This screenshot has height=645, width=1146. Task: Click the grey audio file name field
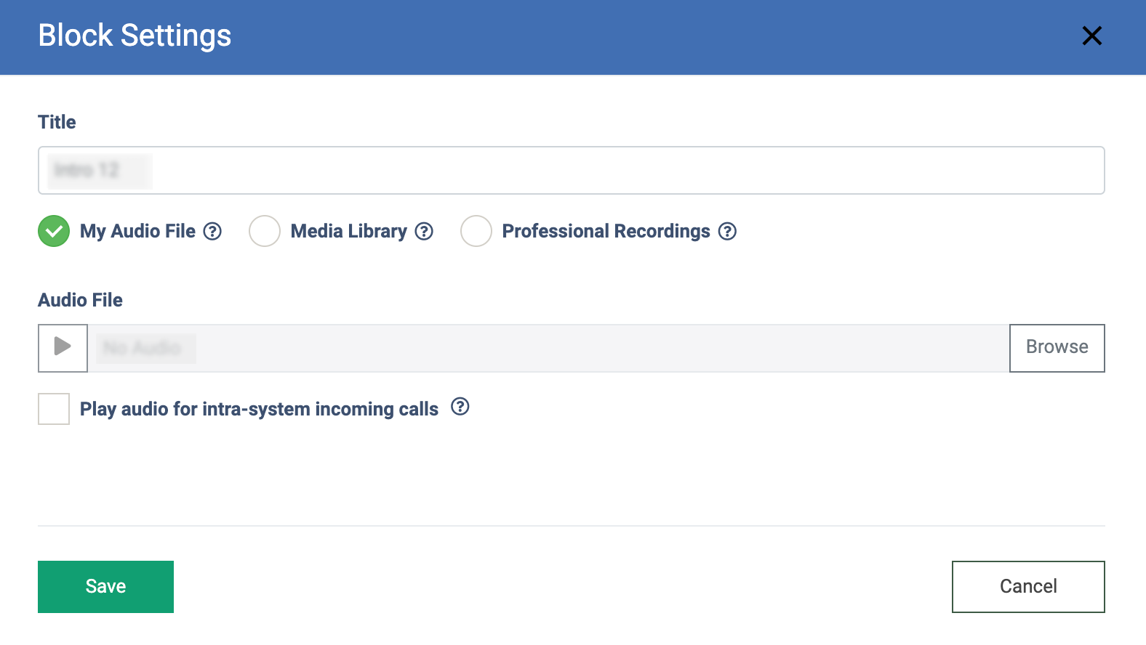[548, 348]
